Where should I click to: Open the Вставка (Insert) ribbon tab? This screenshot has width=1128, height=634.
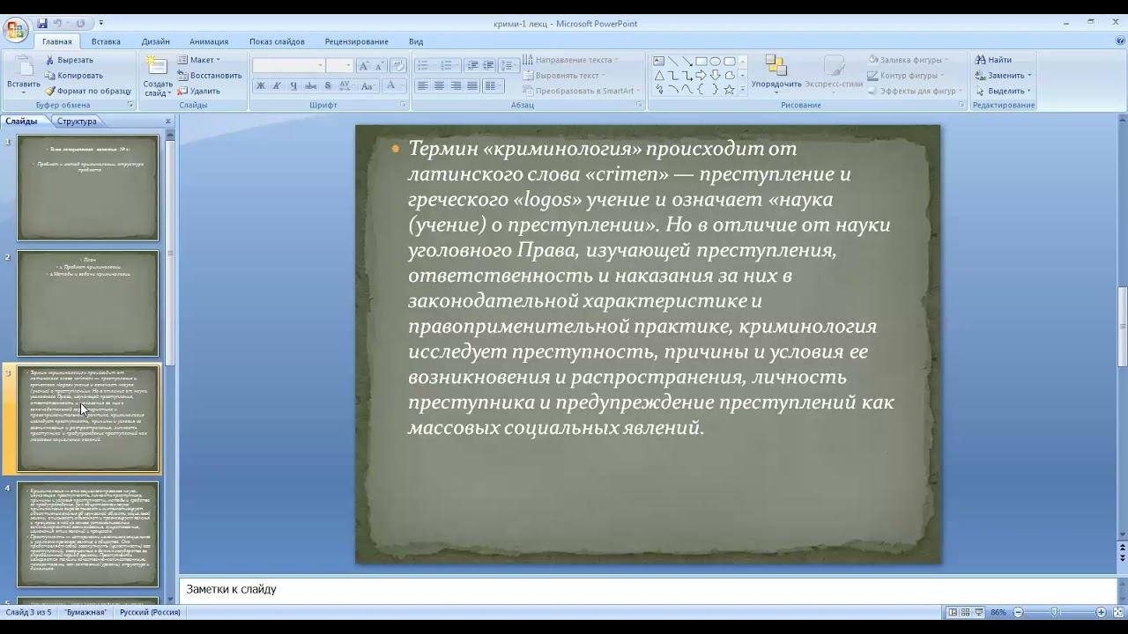pos(106,41)
